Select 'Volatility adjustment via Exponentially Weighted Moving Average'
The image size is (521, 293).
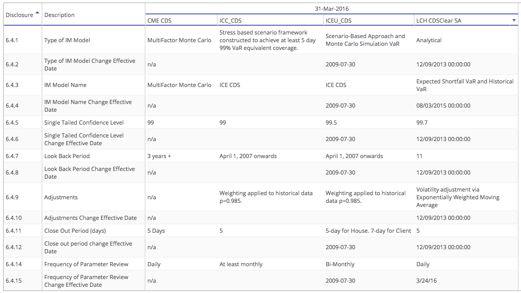[x=458, y=197]
